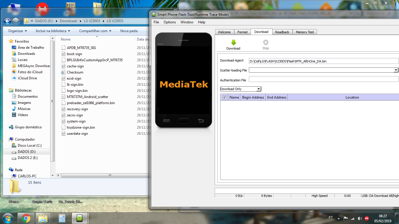Viewport: 399px width, 224px height.
Task: Select Área de Trabalho in Favoritos
Action: tap(31, 48)
